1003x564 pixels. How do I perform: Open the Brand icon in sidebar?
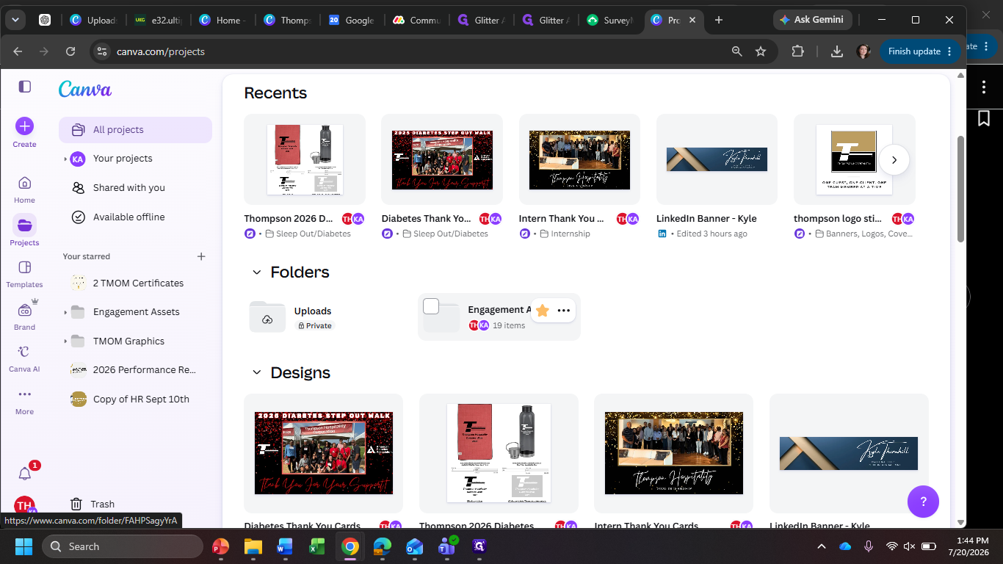24,310
